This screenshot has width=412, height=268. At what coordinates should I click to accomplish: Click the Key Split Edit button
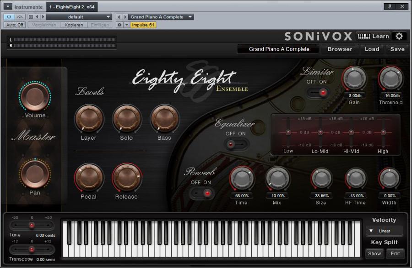point(395,253)
